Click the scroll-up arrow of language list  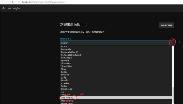pos(173,47)
